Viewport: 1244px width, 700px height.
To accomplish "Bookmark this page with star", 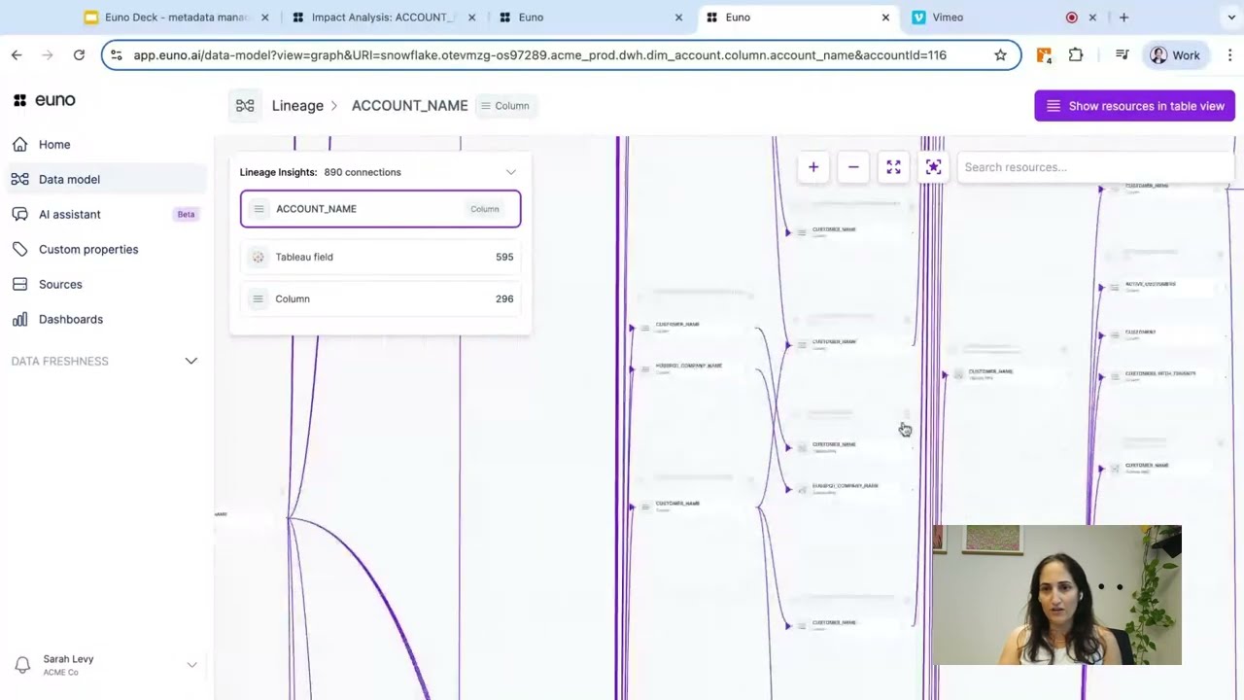I will (1000, 55).
